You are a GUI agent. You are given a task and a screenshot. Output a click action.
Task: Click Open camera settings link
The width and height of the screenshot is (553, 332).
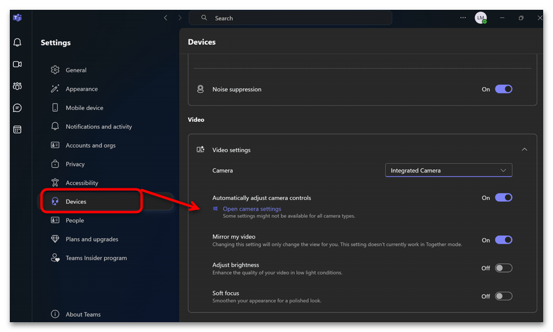coord(252,209)
